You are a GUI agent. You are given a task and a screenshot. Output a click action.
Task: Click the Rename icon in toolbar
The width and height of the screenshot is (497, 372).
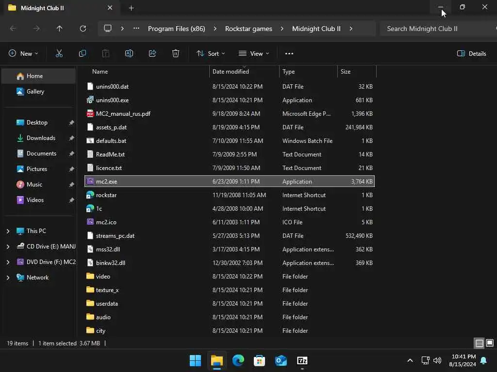pyautogui.click(x=129, y=53)
